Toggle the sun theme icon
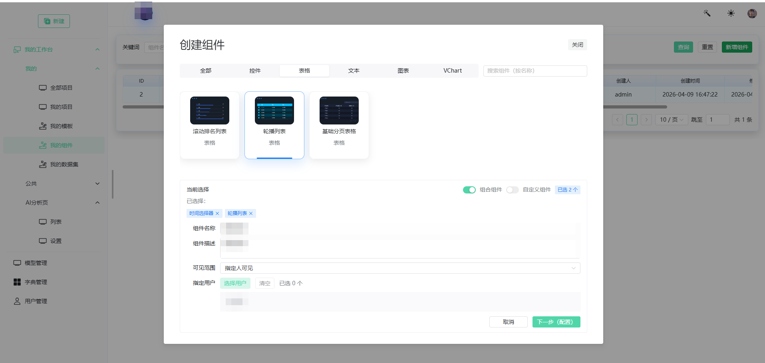765x363 pixels. (731, 13)
